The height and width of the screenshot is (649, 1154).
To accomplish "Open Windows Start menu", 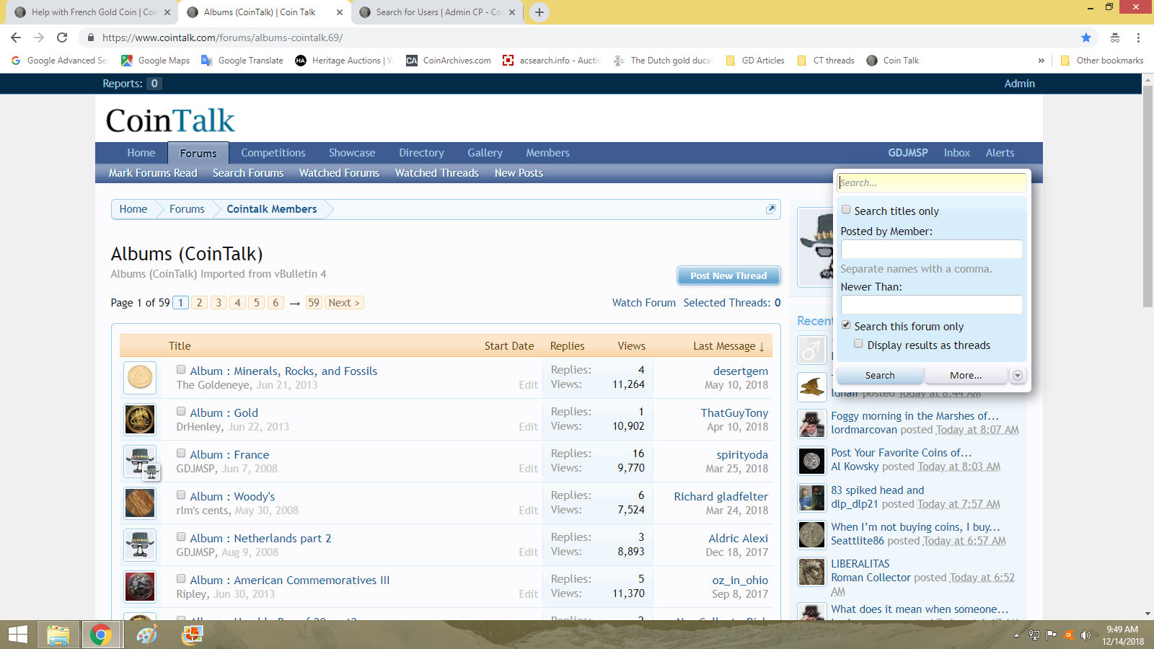I will click(x=17, y=635).
